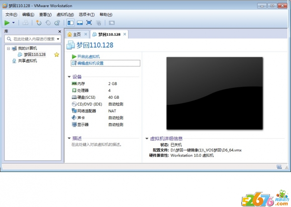
Task: Open the power options dropdown arrow
Action: click(x=13, y=22)
